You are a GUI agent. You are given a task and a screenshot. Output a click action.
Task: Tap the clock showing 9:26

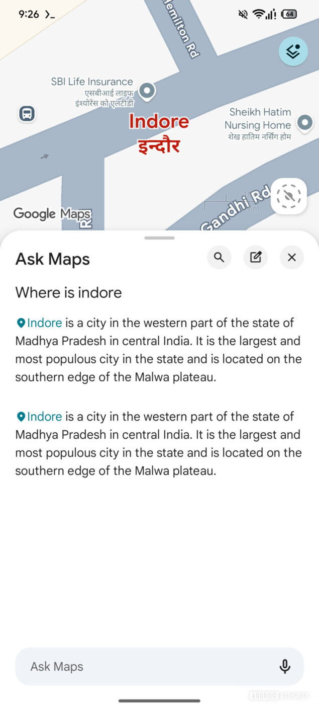coord(29,14)
